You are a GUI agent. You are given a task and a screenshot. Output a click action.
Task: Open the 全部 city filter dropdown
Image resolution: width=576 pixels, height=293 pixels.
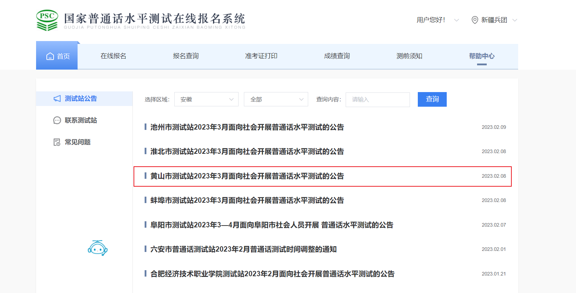[x=276, y=100]
